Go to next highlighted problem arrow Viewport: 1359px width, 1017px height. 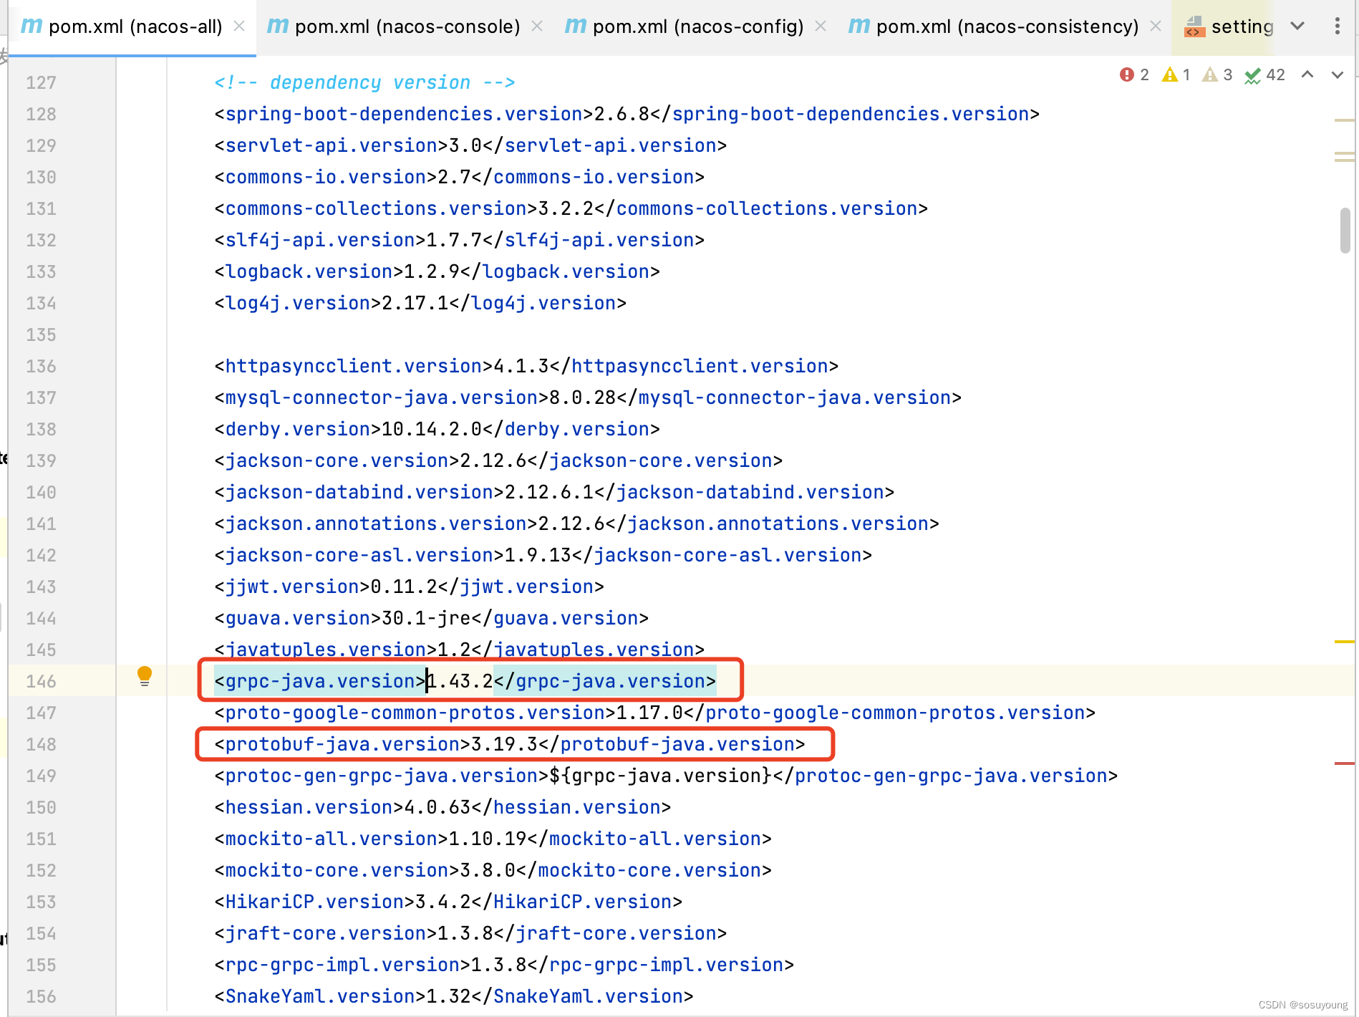1337,74
